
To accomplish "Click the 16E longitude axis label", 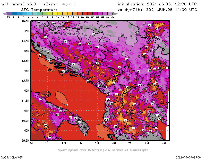I will (x=48, y=143).
